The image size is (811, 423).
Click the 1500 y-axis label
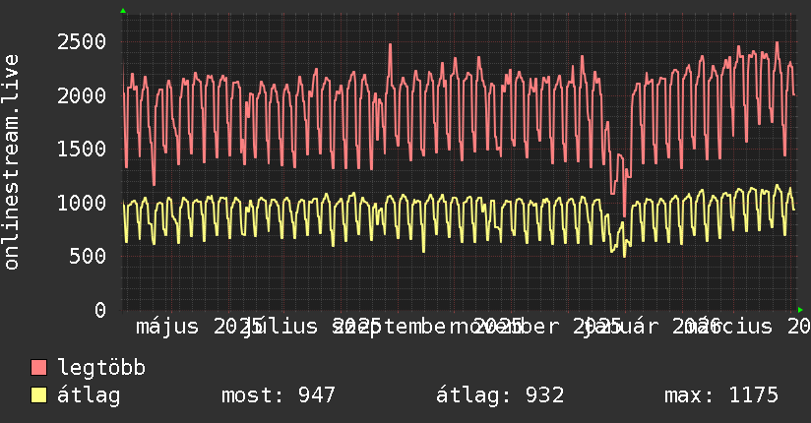(x=82, y=149)
